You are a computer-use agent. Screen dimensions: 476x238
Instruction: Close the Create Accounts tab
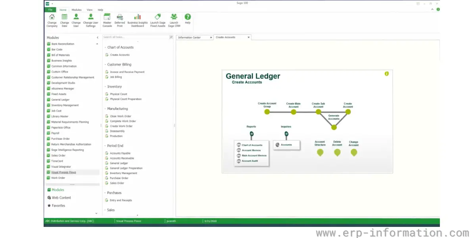pyautogui.click(x=249, y=37)
